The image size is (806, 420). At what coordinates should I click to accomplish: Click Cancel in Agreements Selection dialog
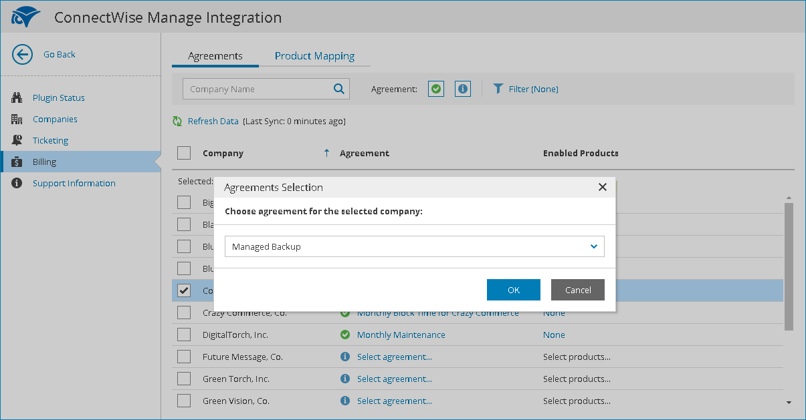click(x=578, y=290)
